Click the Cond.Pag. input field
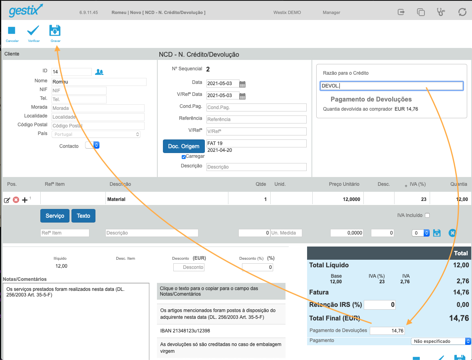 pyautogui.click(x=256, y=107)
